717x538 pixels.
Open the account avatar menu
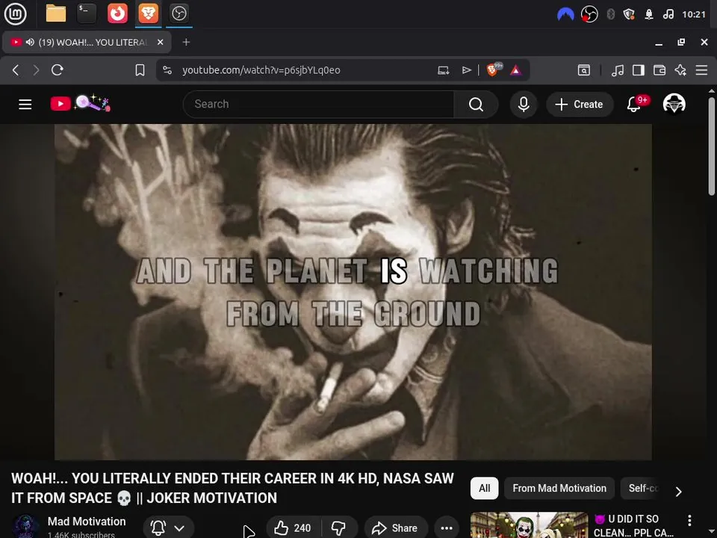(674, 104)
